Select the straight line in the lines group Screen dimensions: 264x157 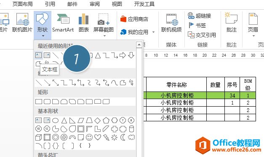pos(39,83)
